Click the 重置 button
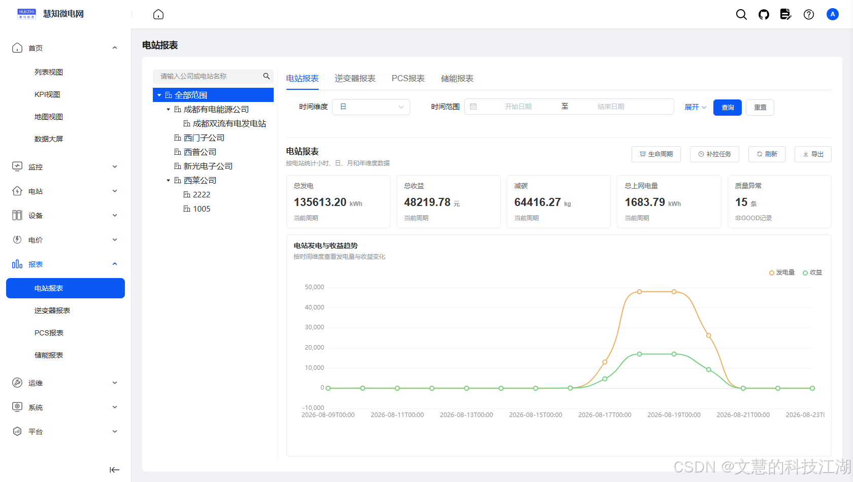The width and height of the screenshot is (853, 482). (x=760, y=107)
